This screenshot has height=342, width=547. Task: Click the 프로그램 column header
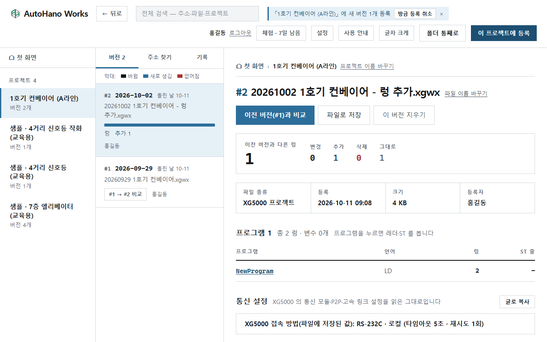pos(247,252)
